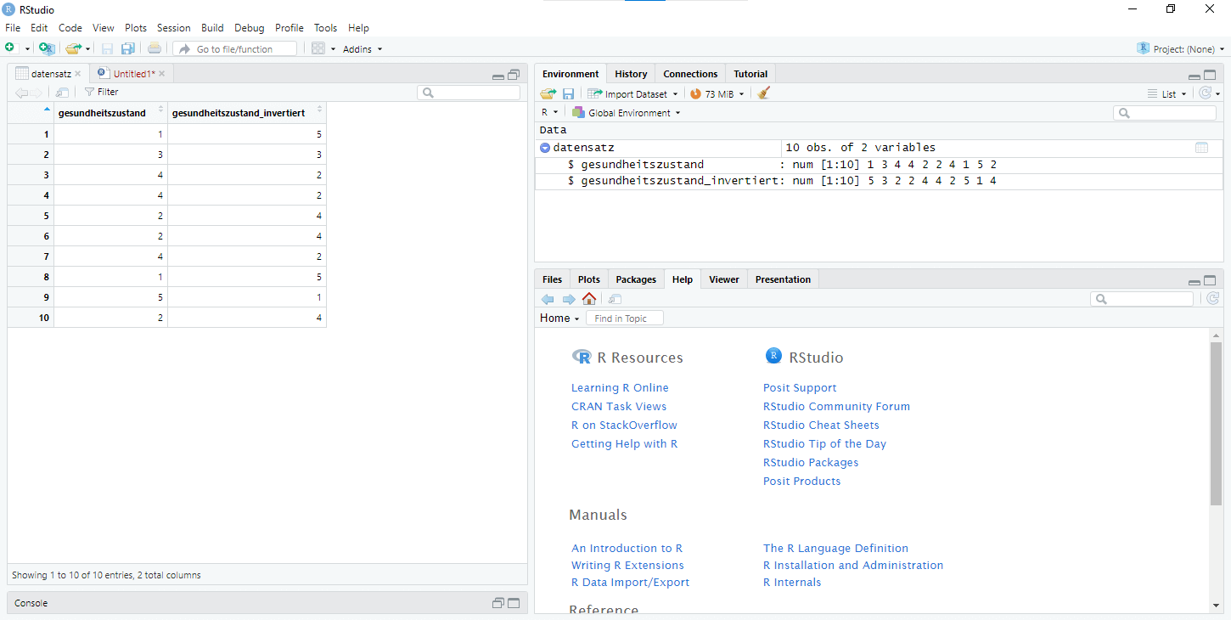Open the Debug menu
Image resolution: width=1231 pixels, height=620 pixels.
click(x=250, y=28)
